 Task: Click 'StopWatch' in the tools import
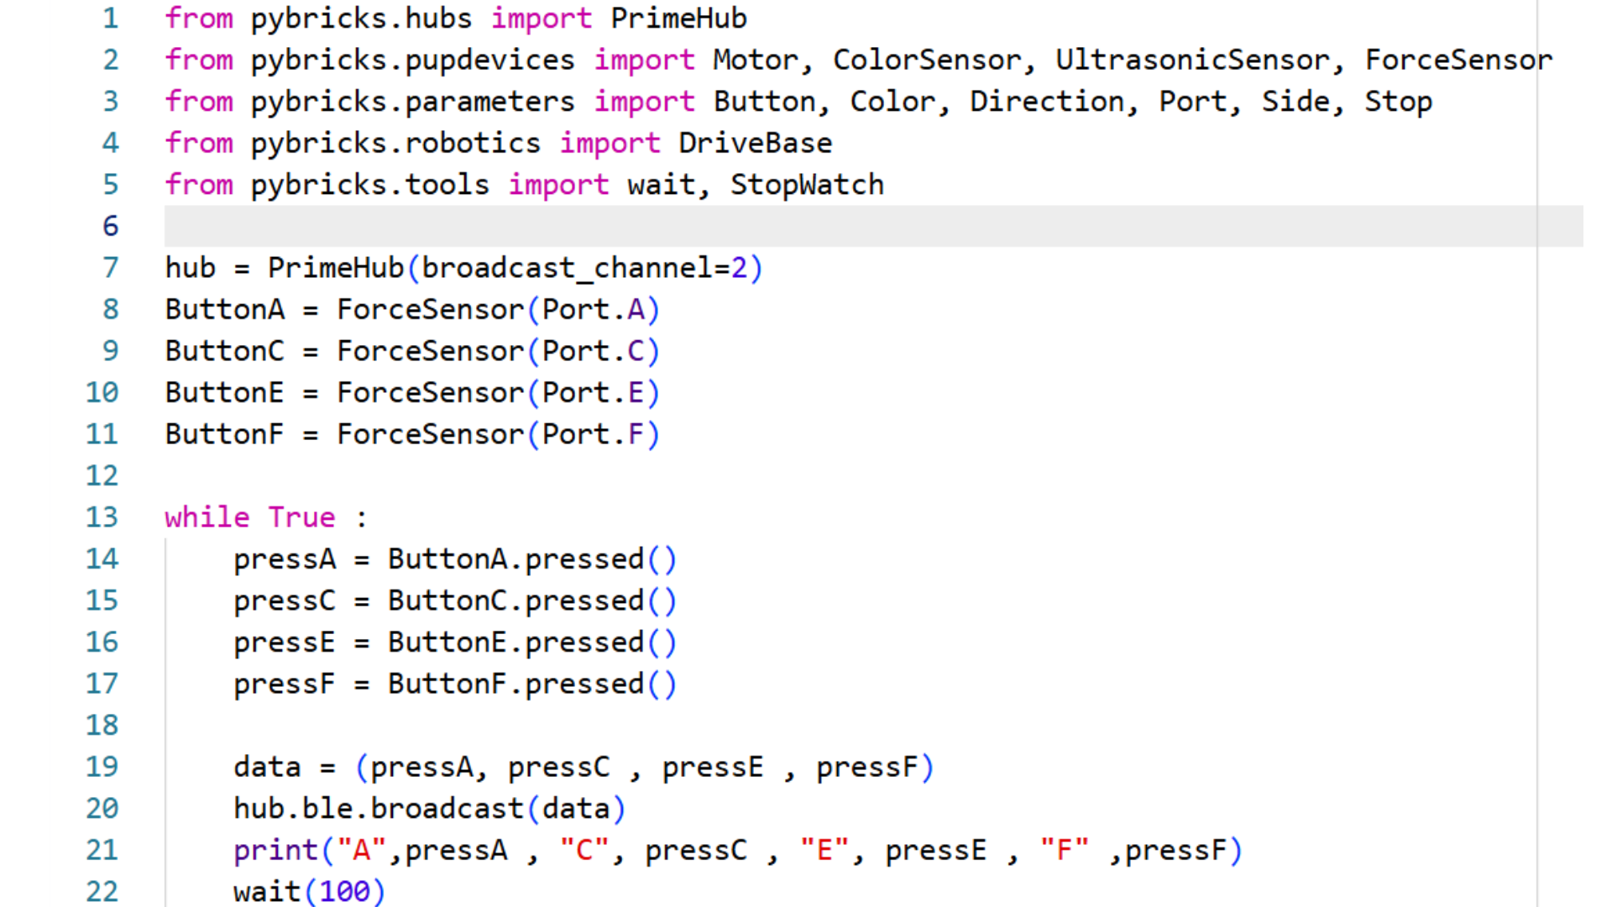(x=807, y=185)
